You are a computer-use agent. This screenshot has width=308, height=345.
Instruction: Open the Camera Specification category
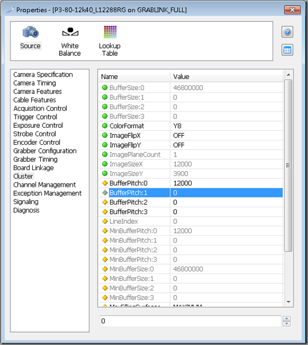(43, 75)
